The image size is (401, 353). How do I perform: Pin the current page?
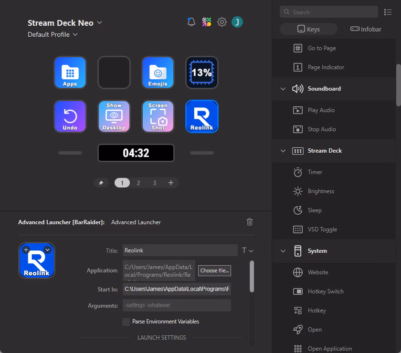[101, 183]
